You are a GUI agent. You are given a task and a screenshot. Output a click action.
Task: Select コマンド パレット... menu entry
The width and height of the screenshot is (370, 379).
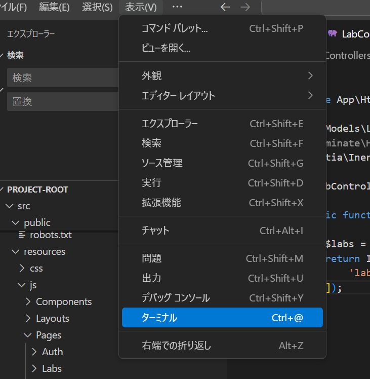(x=222, y=28)
